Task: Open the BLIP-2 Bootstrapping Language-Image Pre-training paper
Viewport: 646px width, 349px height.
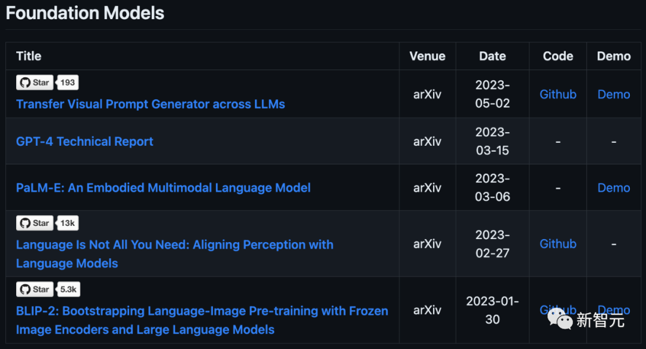Action: (x=202, y=311)
